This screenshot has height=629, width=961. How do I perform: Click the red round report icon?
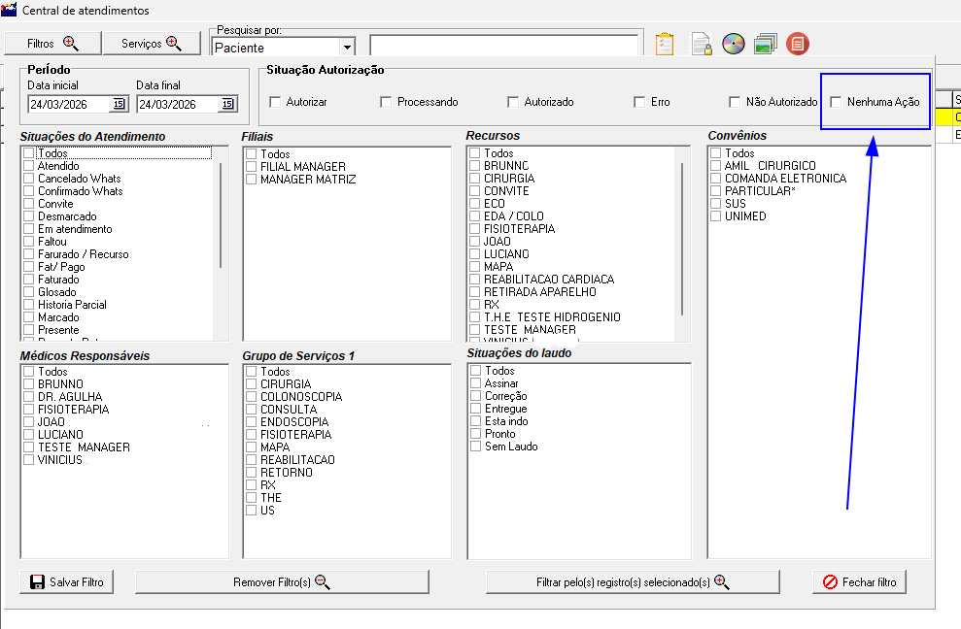click(x=798, y=44)
